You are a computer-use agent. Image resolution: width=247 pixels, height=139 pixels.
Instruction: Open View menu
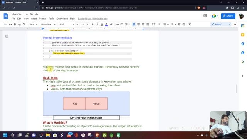point(26,19)
